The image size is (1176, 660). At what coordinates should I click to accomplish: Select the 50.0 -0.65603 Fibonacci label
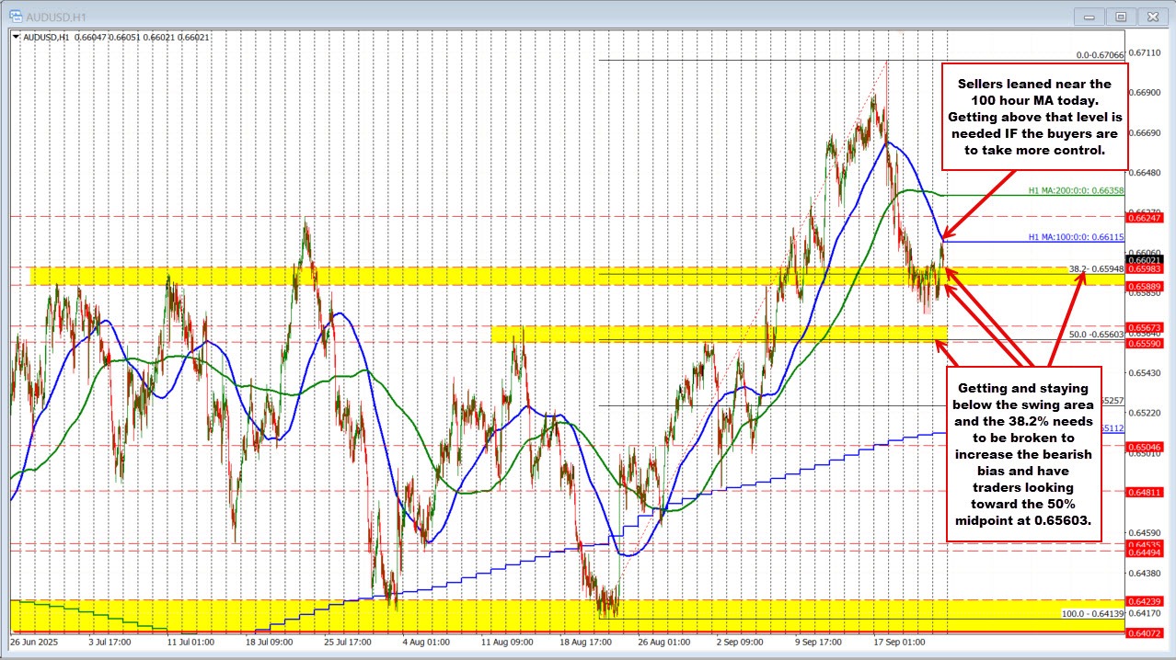point(1096,335)
